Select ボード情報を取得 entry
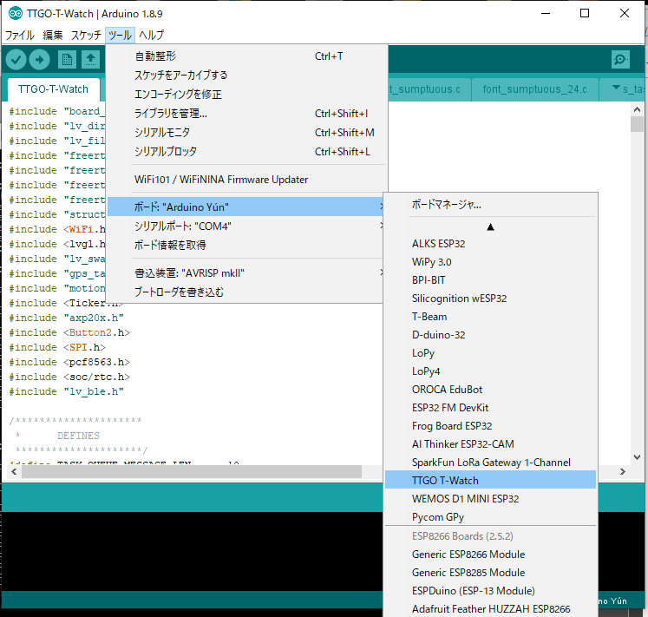This screenshot has width=648, height=617. tap(245, 245)
